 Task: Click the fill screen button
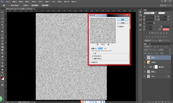pyautogui.click(x=45, y=5)
